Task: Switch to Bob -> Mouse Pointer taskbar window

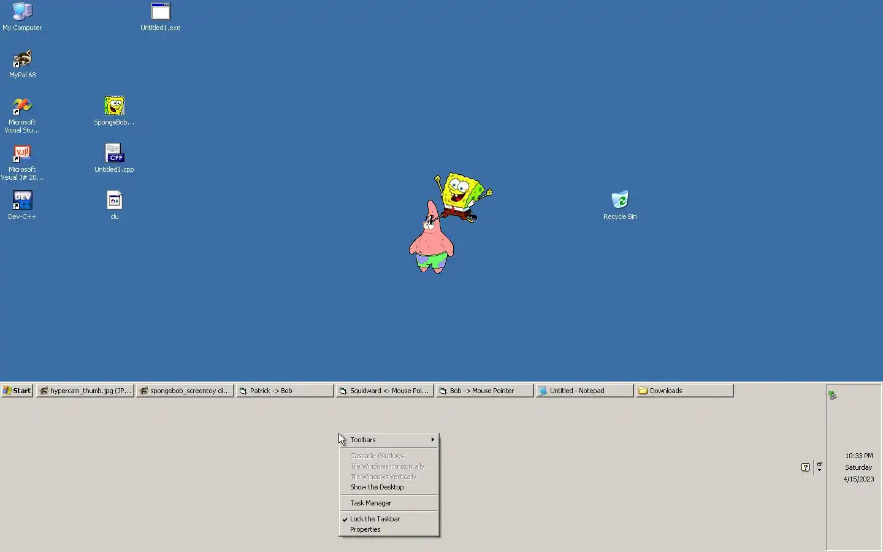Action: click(485, 391)
